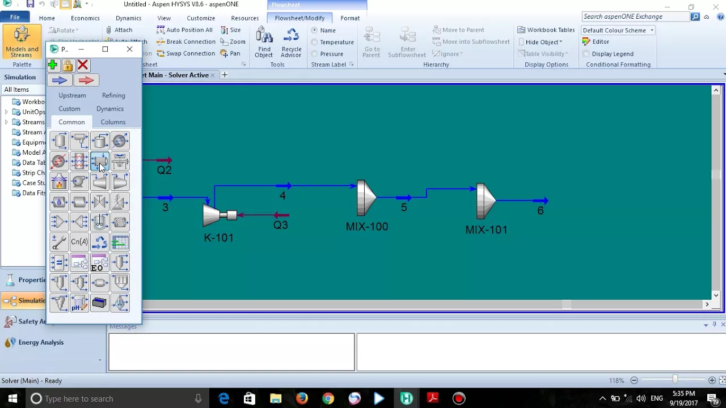
Task: Choose the Mixer icon in the palette
Action: point(59,222)
